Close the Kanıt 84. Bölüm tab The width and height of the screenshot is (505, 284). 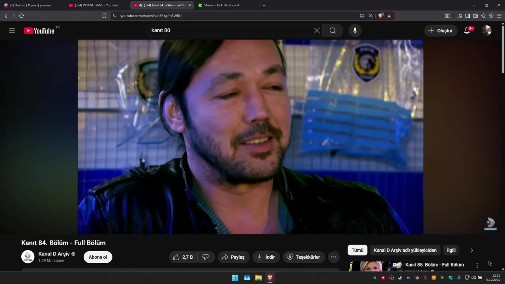(189, 5)
